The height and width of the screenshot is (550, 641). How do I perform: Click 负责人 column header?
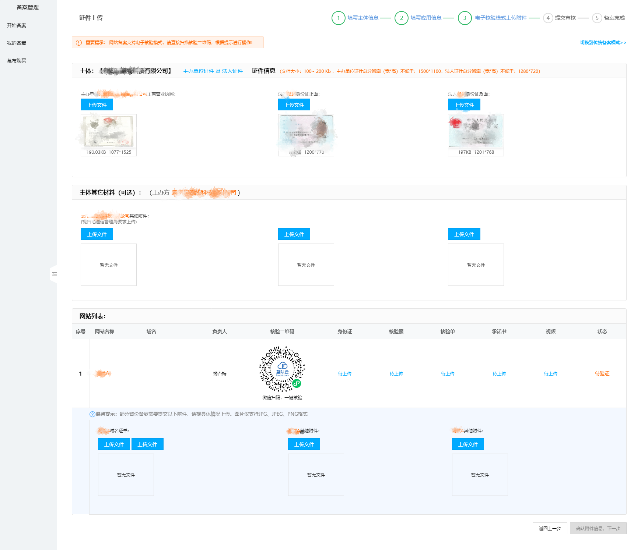[220, 332]
